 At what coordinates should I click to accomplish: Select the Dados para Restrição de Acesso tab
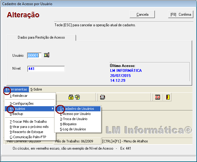41,37
